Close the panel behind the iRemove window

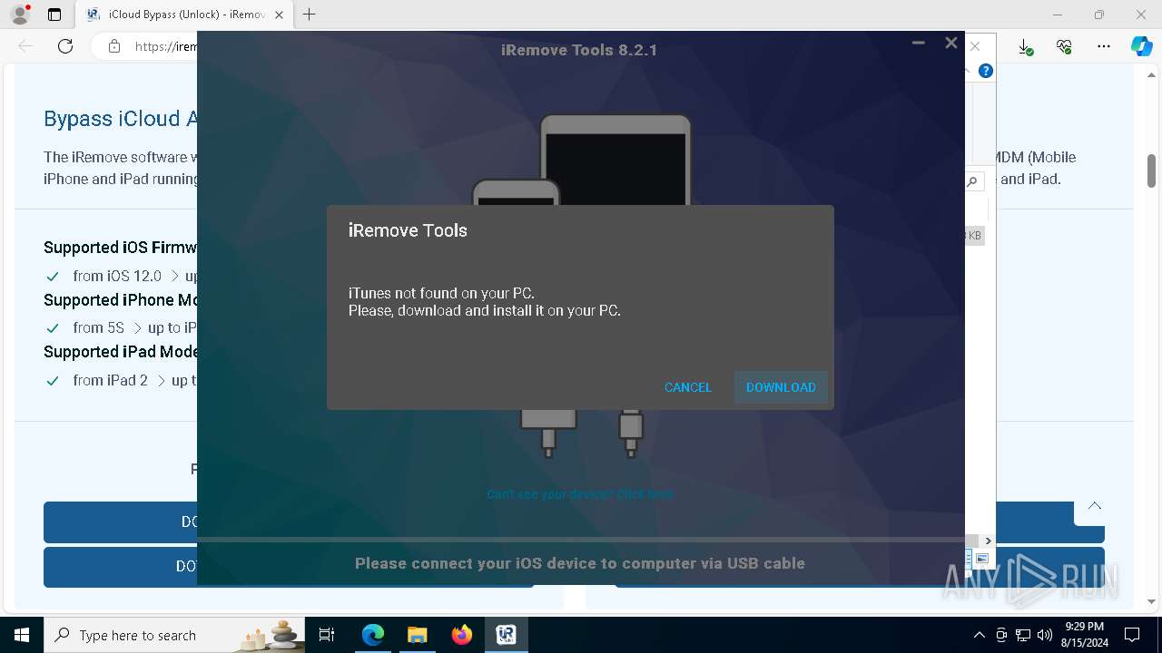pos(975,46)
